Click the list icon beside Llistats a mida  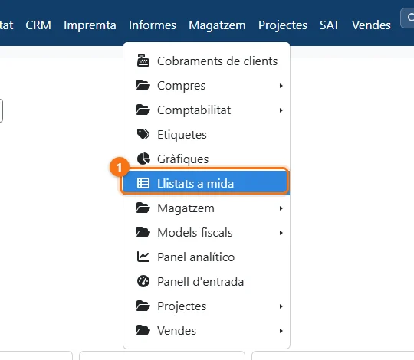tap(143, 183)
